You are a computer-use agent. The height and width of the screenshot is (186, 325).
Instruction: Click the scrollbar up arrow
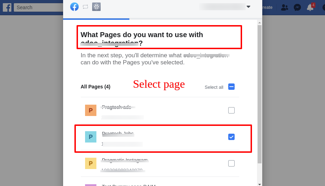(x=259, y=23)
